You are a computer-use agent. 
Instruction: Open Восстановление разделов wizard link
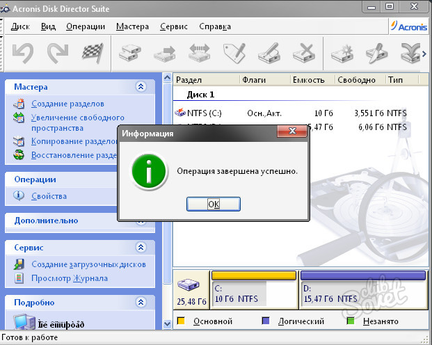click(x=74, y=155)
